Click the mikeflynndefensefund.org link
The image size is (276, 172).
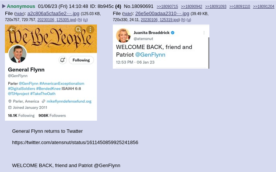coord(69,101)
